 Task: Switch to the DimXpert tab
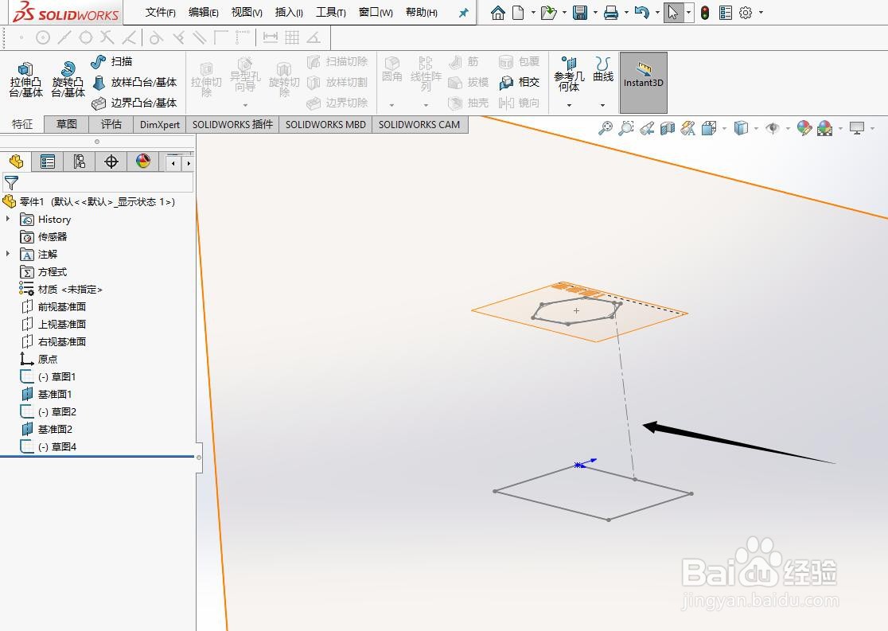pos(160,125)
